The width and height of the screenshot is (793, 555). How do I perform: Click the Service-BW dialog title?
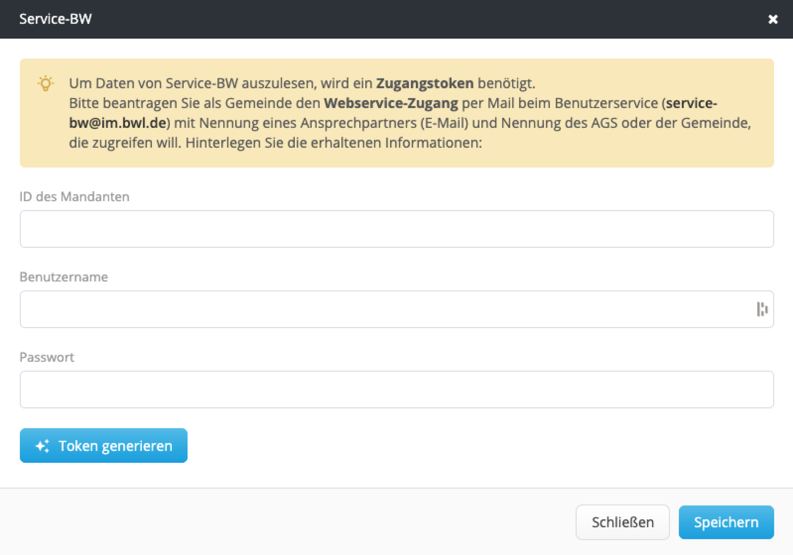pos(55,19)
